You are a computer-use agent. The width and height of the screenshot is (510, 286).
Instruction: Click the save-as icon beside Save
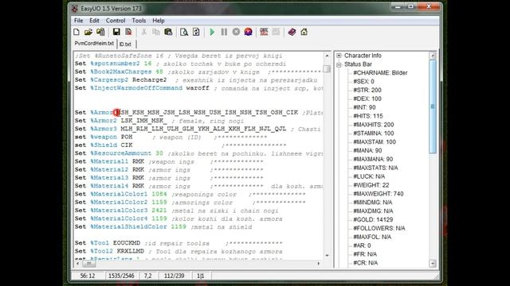pos(128,32)
